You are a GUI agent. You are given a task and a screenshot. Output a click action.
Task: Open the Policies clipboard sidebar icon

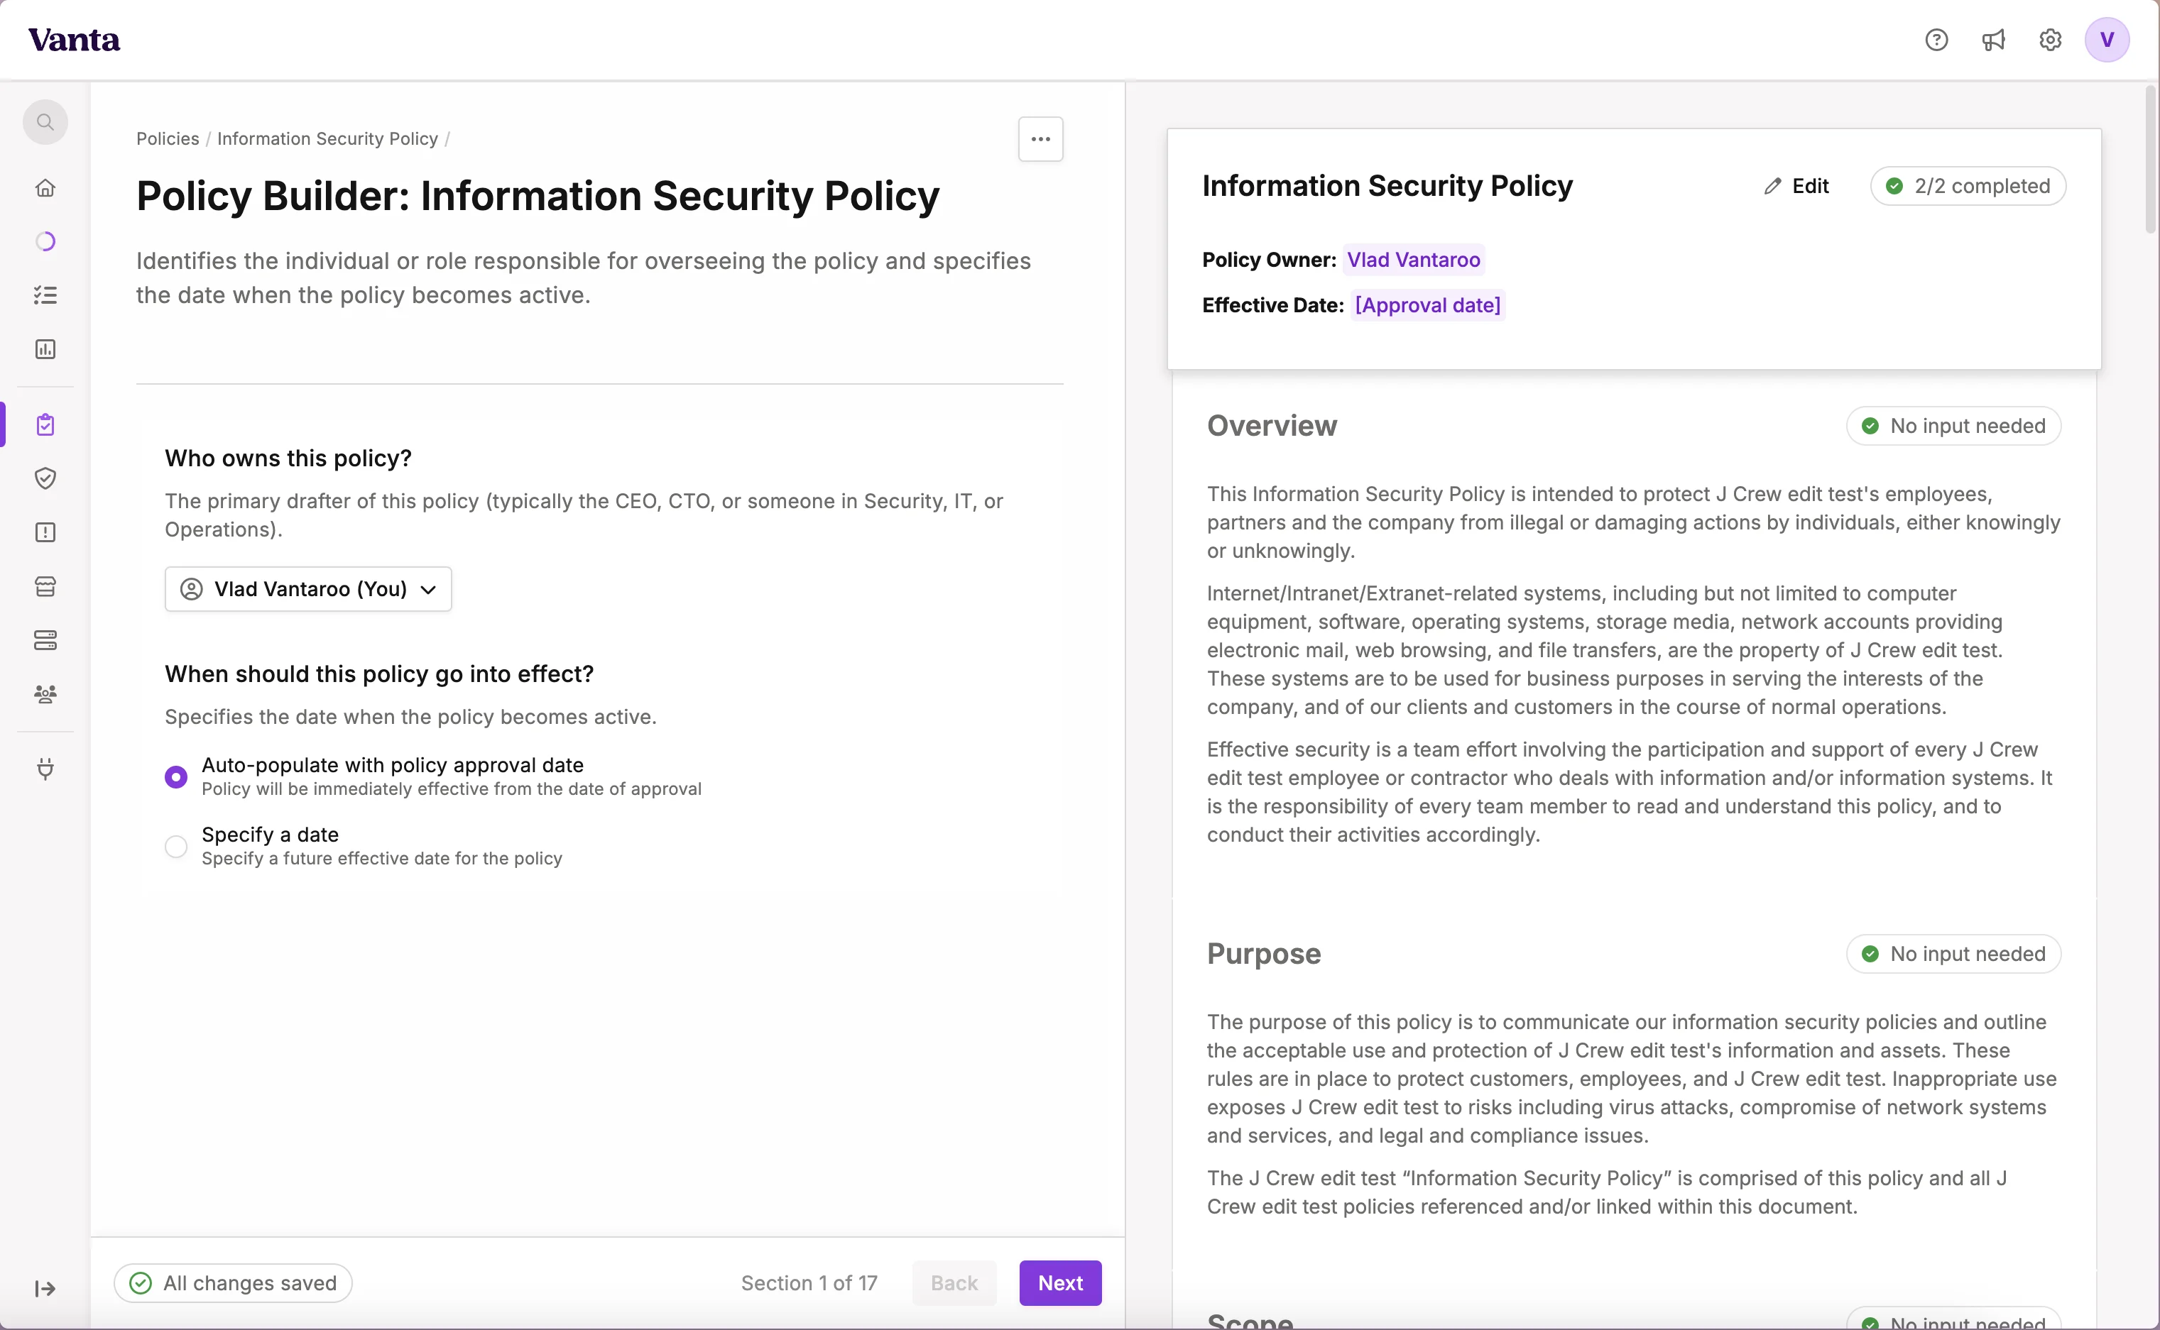[45, 425]
